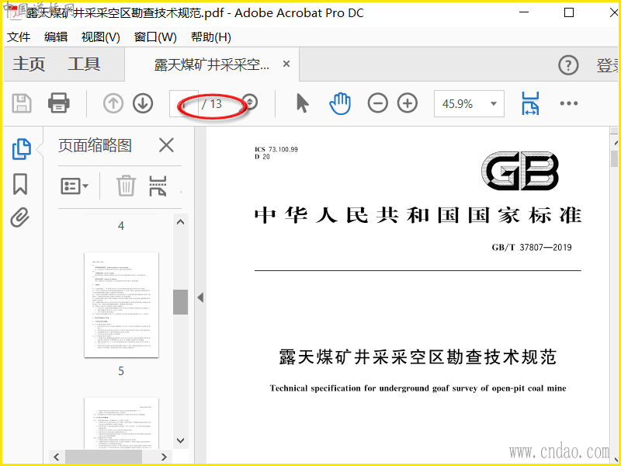Select page 5 thumbnail
The width and height of the screenshot is (621, 466).
click(x=121, y=304)
